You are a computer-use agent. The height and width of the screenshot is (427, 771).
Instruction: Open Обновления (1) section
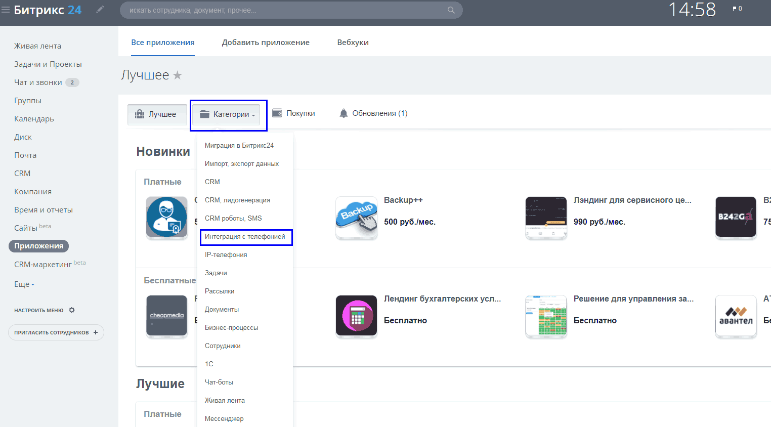coord(373,113)
